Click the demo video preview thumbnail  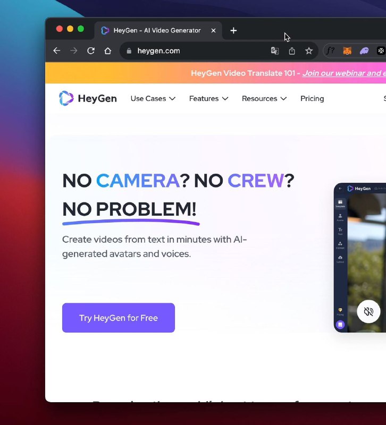click(x=367, y=263)
